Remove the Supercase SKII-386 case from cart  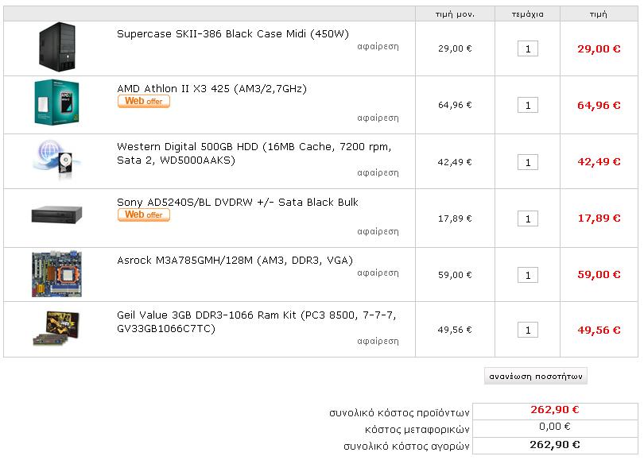tap(378, 46)
